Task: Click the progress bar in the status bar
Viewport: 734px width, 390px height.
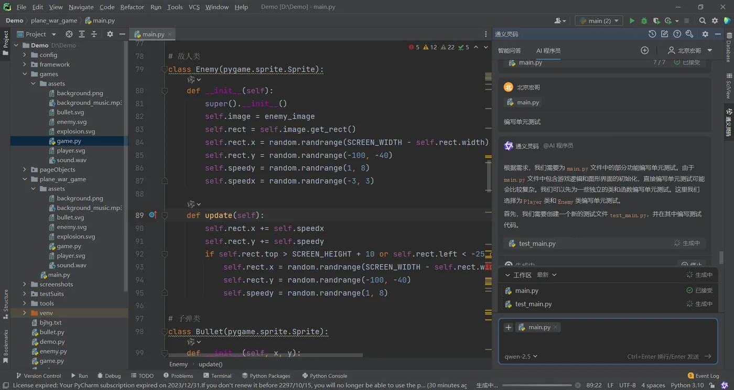Action: click(x=537, y=385)
